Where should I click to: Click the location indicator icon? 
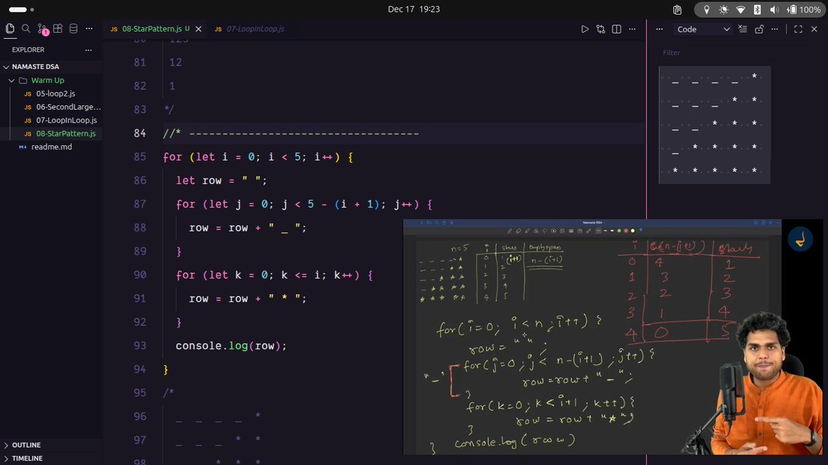(x=706, y=10)
